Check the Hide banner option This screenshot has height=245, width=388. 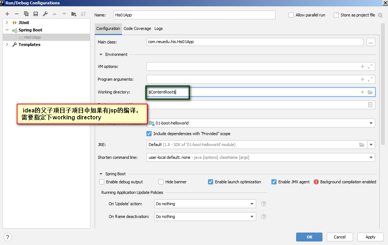pos(161,182)
